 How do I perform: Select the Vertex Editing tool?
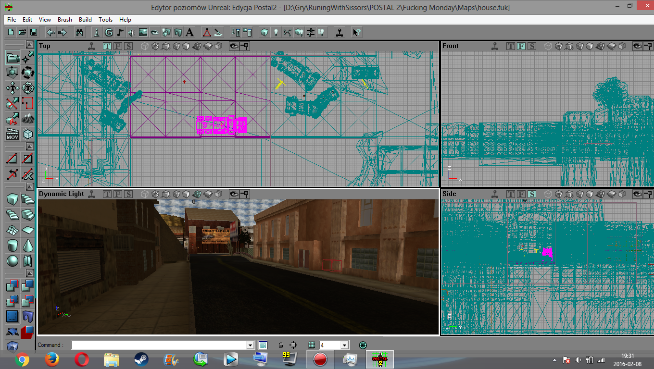(28, 58)
